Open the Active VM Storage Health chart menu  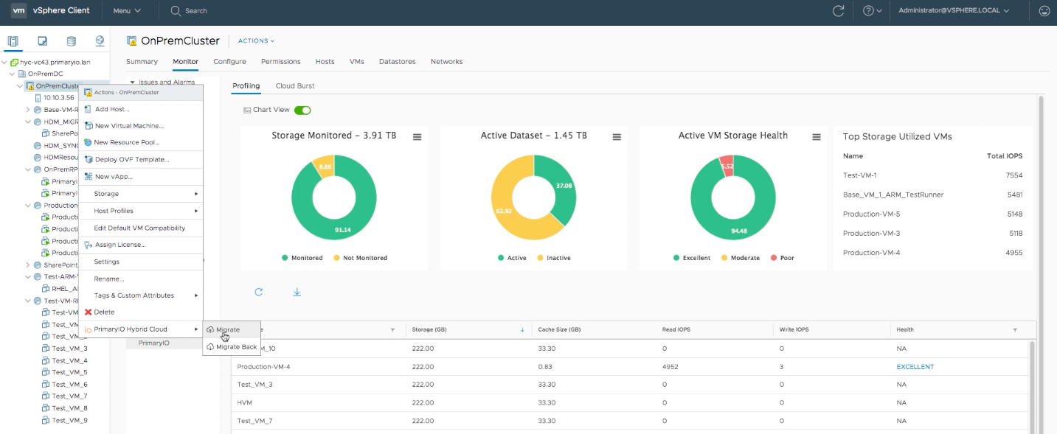[x=817, y=137]
